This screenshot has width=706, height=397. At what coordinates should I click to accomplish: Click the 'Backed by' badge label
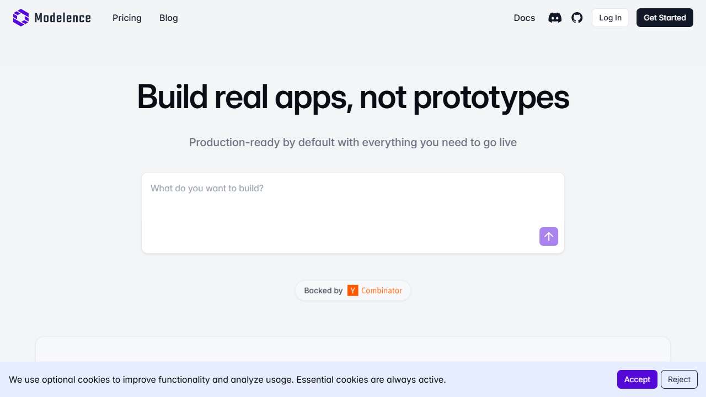click(323, 291)
